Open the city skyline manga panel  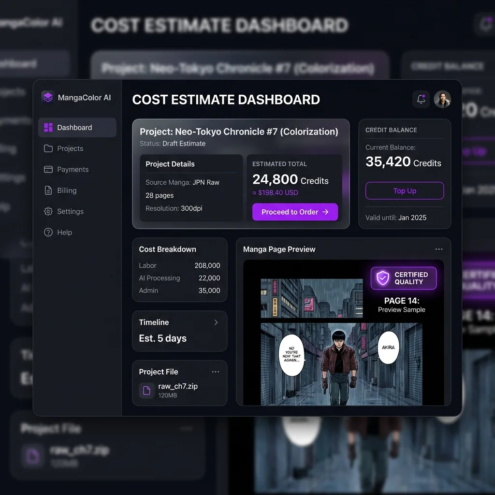pyautogui.click(x=312, y=298)
